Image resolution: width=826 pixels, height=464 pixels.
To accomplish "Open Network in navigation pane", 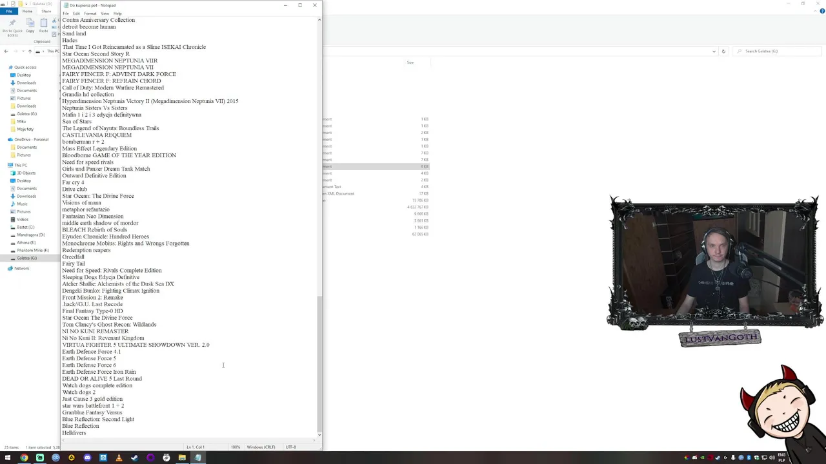I will point(21,268).
